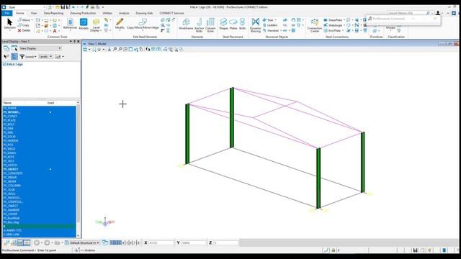Switch to the View ribbon tab
The height and width of the screenshot is (259, 461).
tap(34, 13)
